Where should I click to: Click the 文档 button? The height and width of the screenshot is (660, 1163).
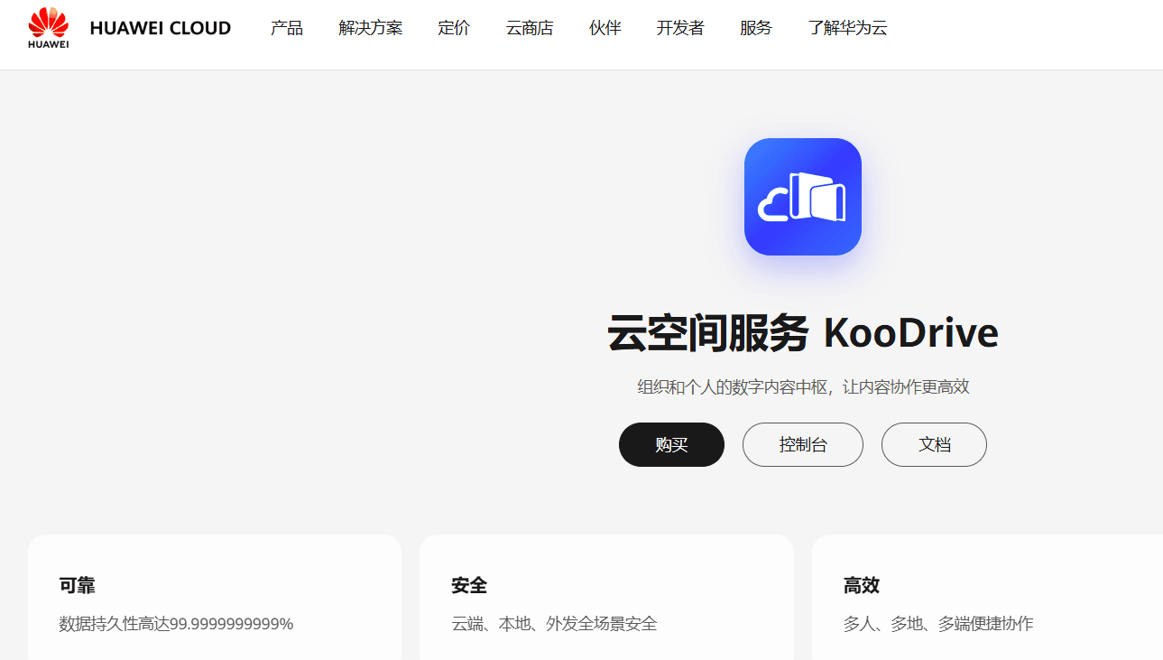934,444
